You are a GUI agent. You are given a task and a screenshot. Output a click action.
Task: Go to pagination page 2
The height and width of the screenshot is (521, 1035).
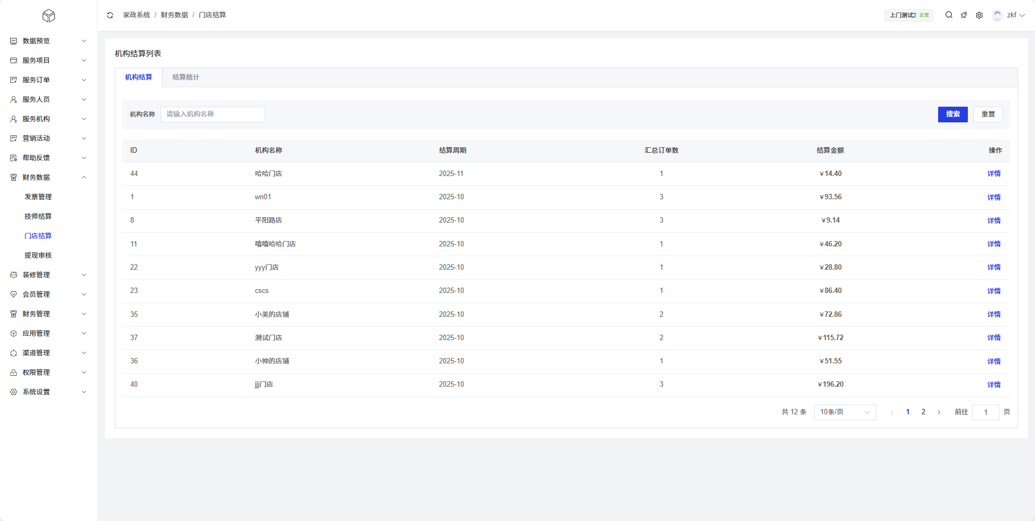pos(923,412)
